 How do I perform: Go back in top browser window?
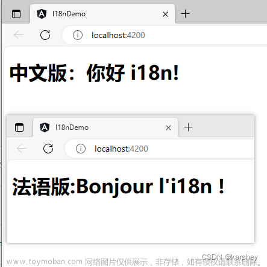19,35
